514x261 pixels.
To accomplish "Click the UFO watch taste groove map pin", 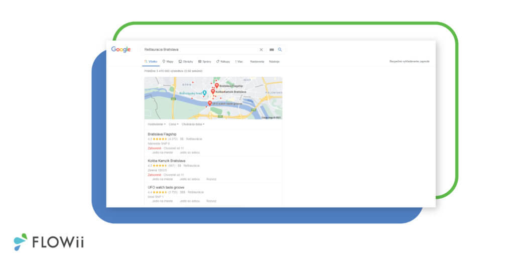I will point(210,103).
